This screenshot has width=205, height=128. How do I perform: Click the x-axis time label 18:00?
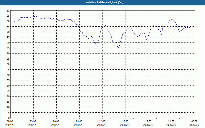click(149, 121)
